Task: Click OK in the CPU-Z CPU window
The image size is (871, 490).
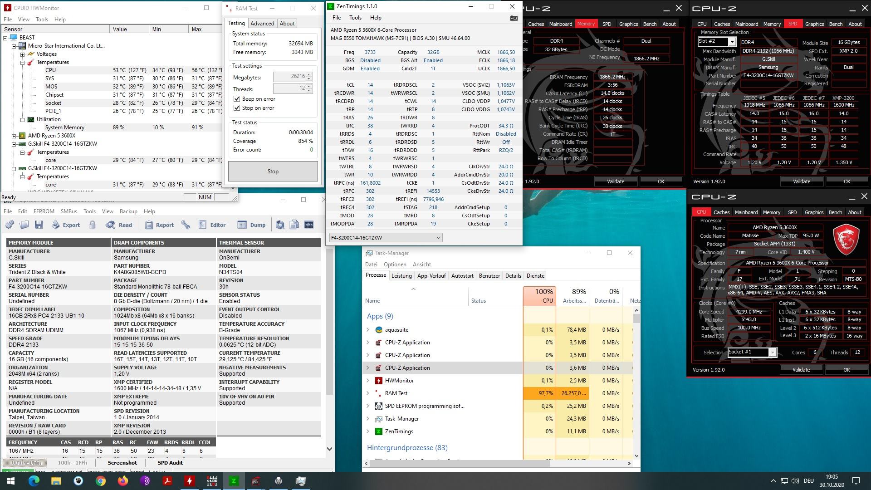Action: (x=847, y=370)
